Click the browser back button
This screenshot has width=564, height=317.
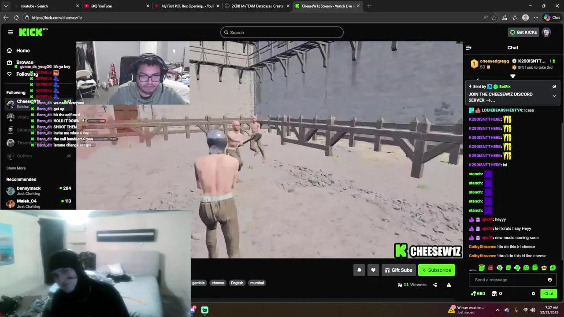click(6, 18)
